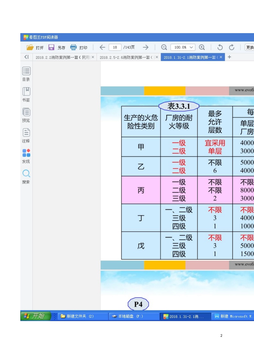Open the 目录 table of contents panel
The height and width of the screenshot is (359, 254).
click(x=26, y=74)
